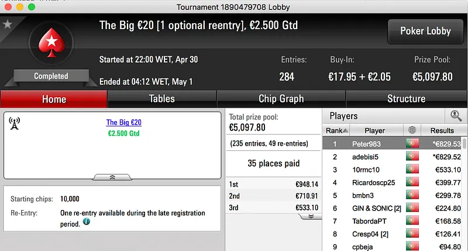Toggle the favorite star for this tournament
Image resolution: width=468 pixels, height=251 pixels.
tap(7, 24)
